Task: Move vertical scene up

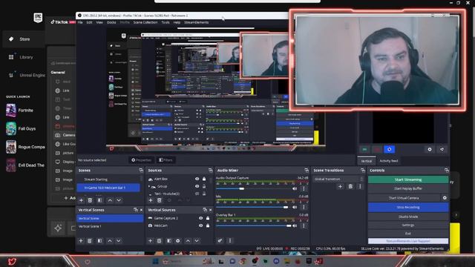Action: tap(110, 240)
